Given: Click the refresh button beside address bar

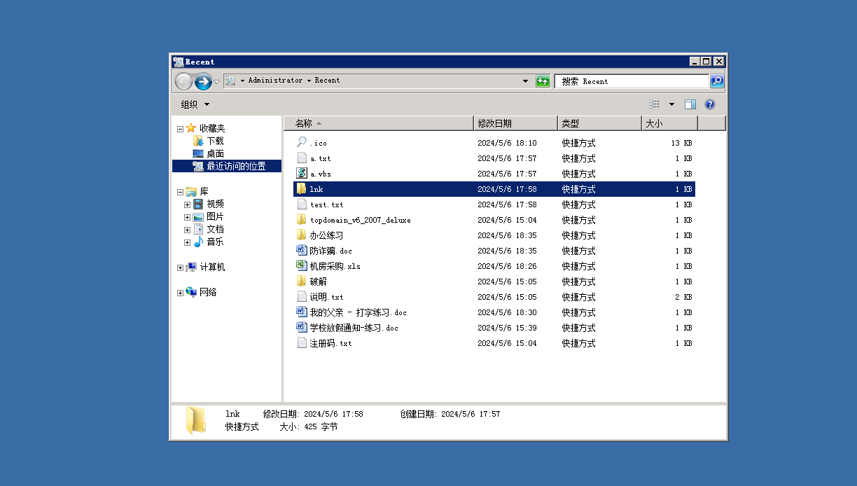Looking at the screenshot, I should [x=543, y=81].
